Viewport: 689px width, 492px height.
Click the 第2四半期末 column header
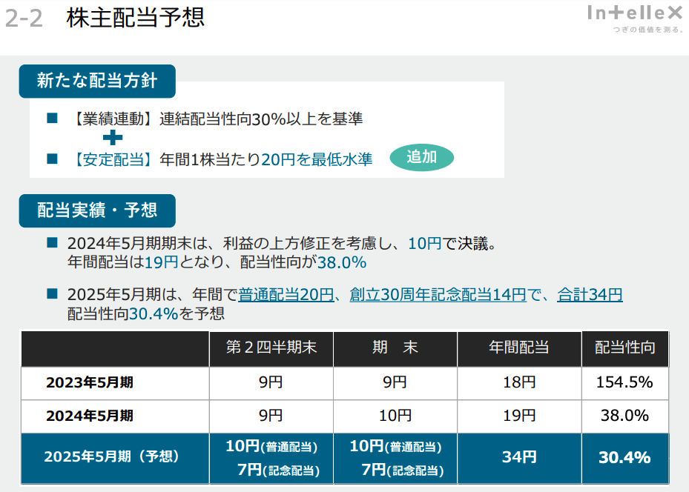(x=271, y=348)
